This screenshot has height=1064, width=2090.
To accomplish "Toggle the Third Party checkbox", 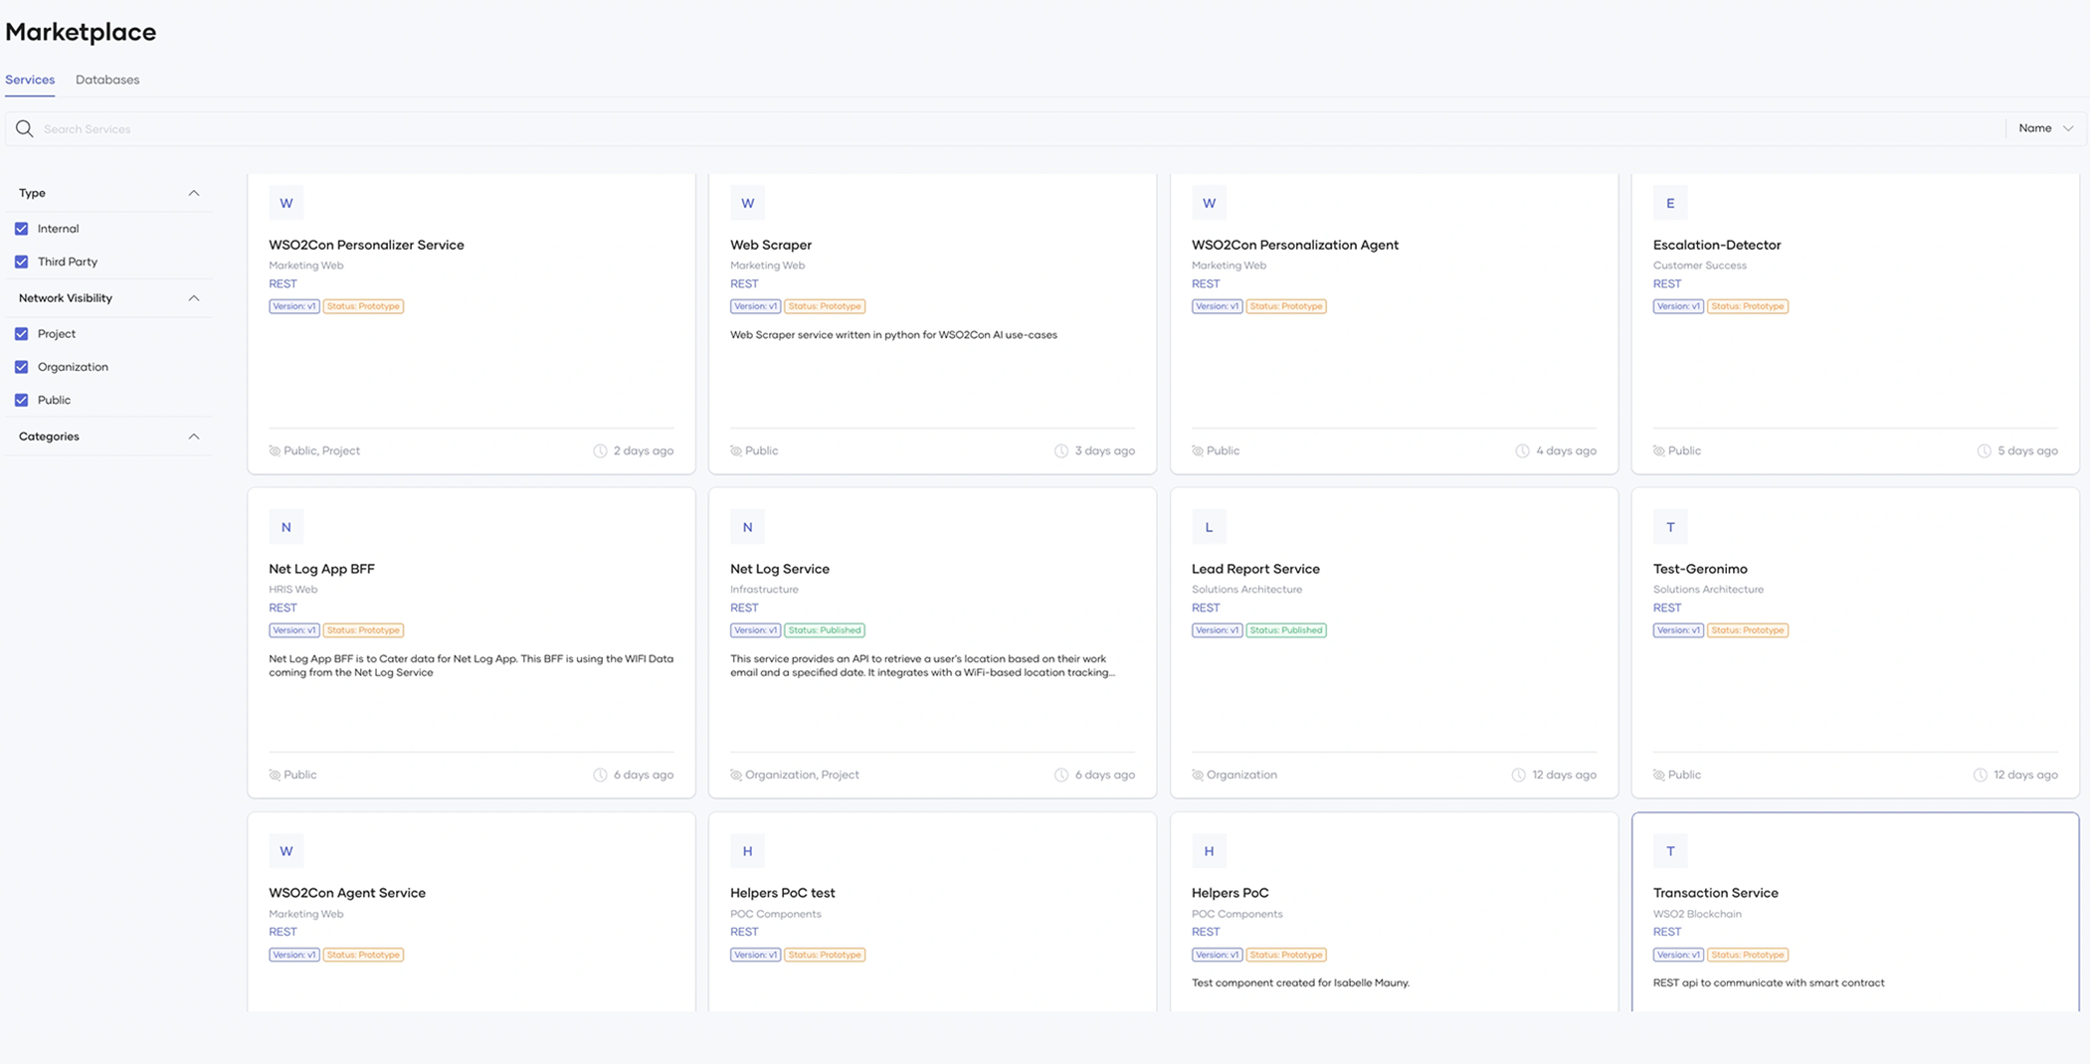I will point(22,262).
